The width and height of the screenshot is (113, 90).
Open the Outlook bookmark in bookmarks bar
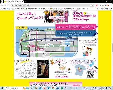tap(56, 9)
